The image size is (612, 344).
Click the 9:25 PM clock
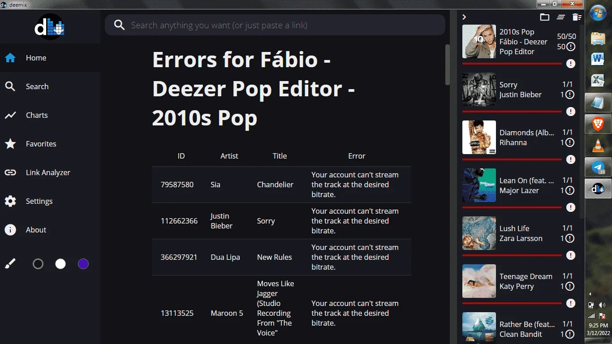[x=598, y=326]
